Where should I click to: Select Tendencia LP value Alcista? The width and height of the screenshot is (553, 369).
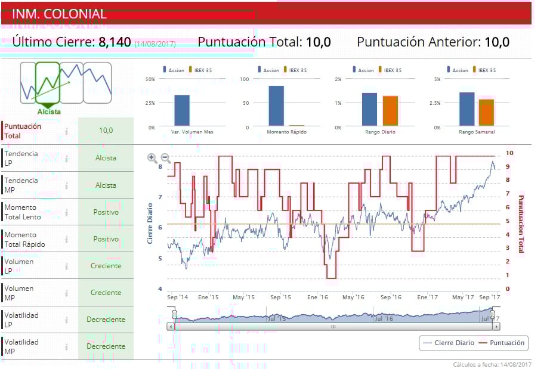coord(106,158)
